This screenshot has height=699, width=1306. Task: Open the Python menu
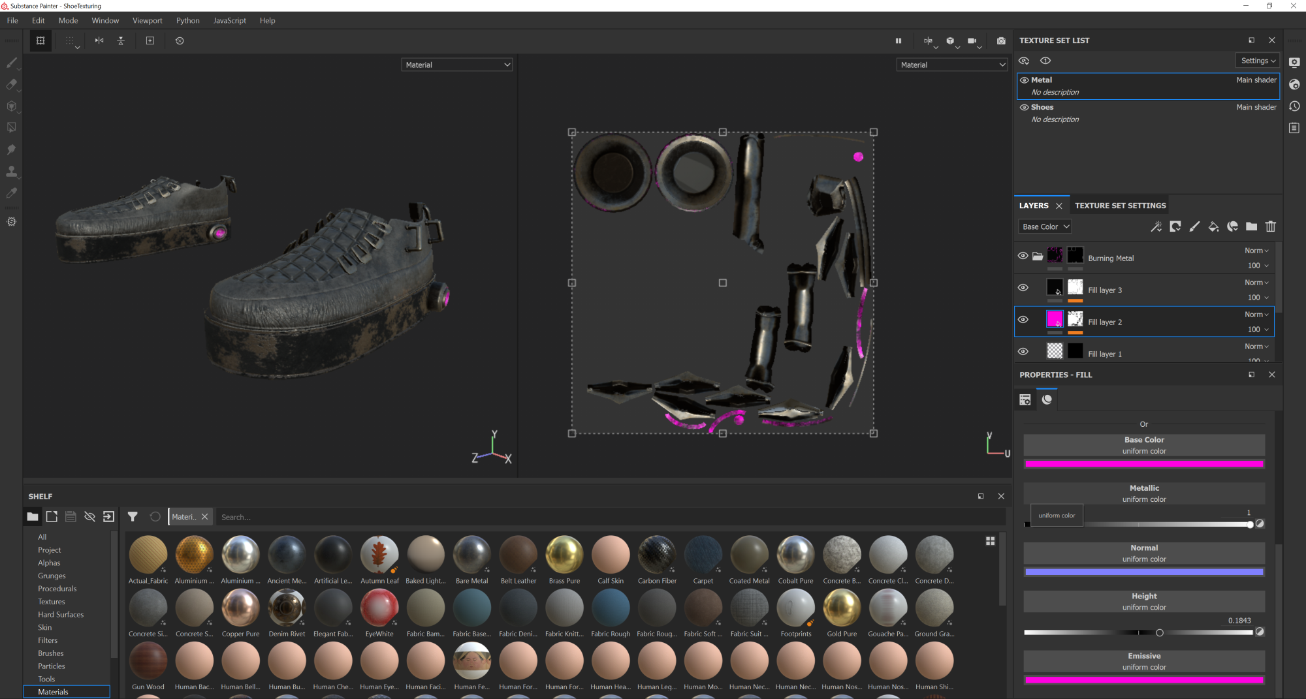tap(188, 20)
